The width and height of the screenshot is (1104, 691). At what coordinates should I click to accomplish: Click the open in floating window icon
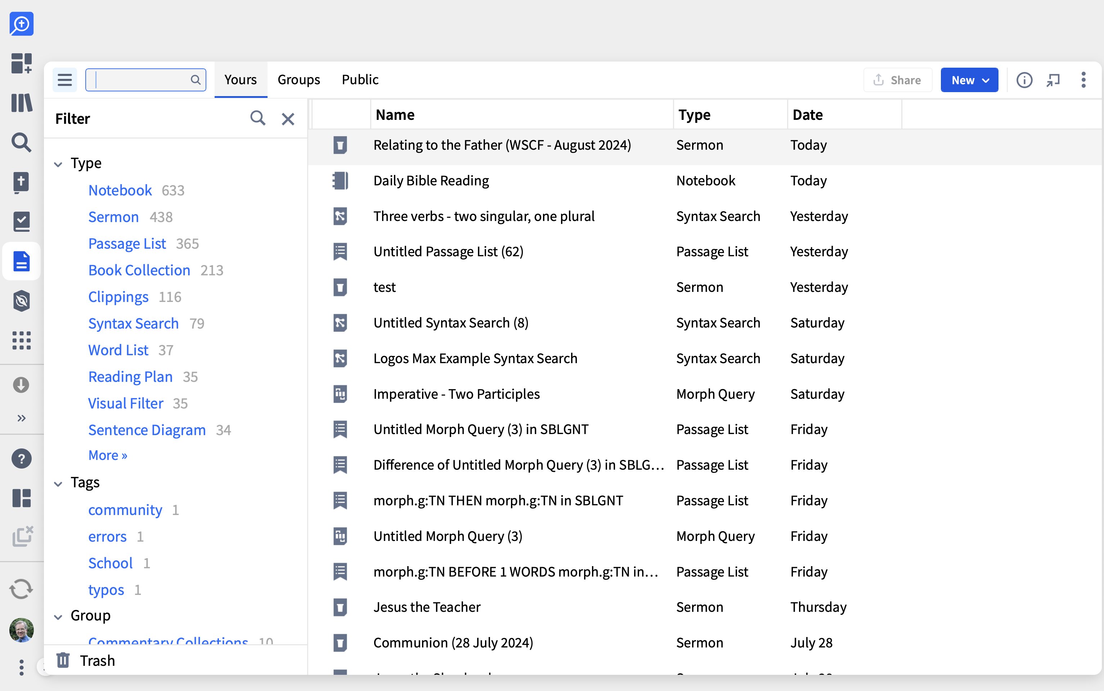(x=1053, y=80)
